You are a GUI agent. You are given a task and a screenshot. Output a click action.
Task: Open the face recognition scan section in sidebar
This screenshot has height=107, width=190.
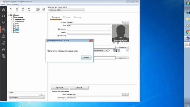4,23
